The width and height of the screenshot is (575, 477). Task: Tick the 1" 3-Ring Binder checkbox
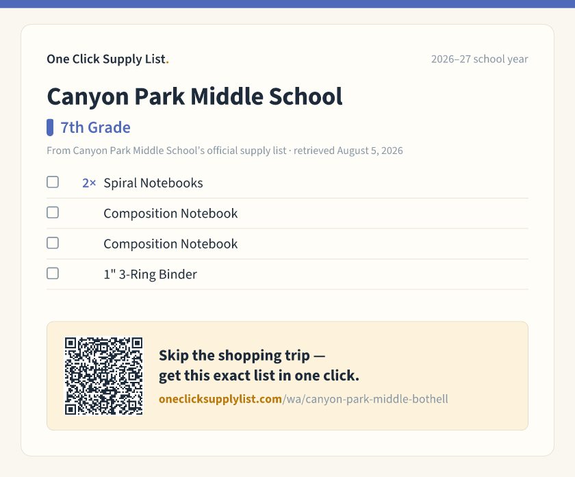[x=53, y=274]
